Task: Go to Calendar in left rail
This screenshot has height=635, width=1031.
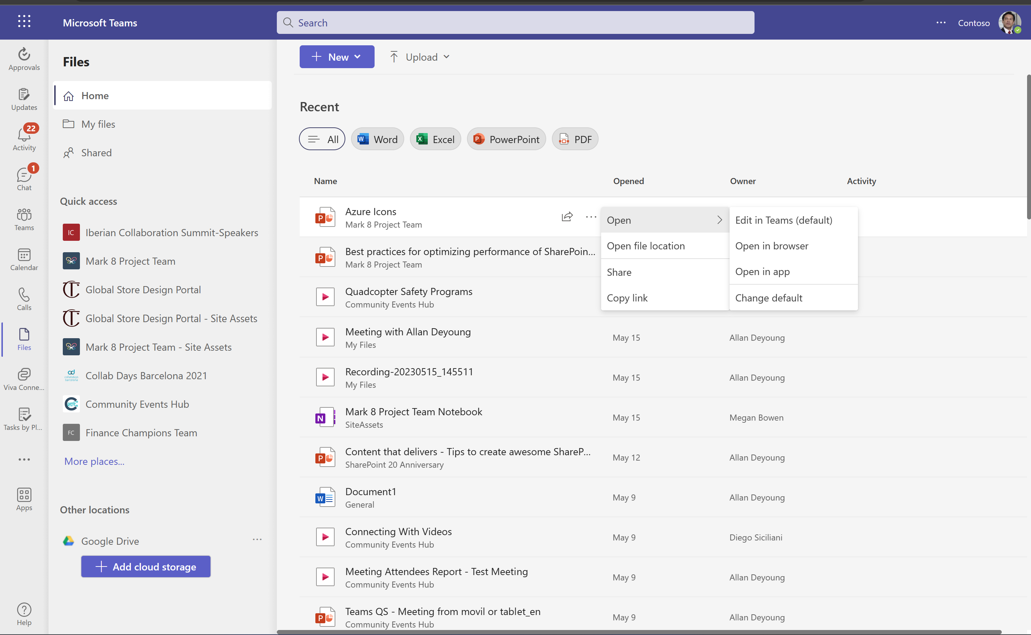Action: 24,259
